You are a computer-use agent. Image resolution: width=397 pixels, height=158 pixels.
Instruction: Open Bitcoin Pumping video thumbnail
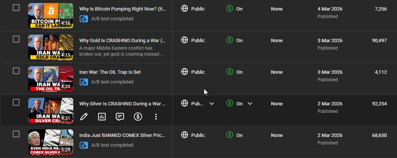(x=51, y=16)
